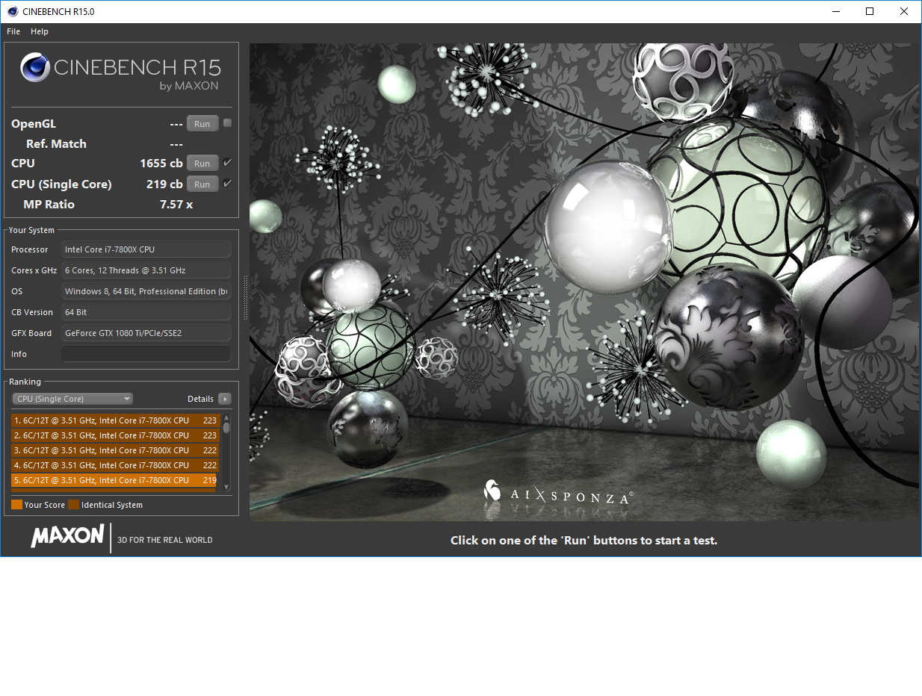Screen dimensions: 922x696
Task: Maximize the Cinebench window
Action: tap(870, 11)
